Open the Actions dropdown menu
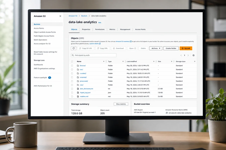The height and width of the screenshot is (150, 226). click(156, 48)
